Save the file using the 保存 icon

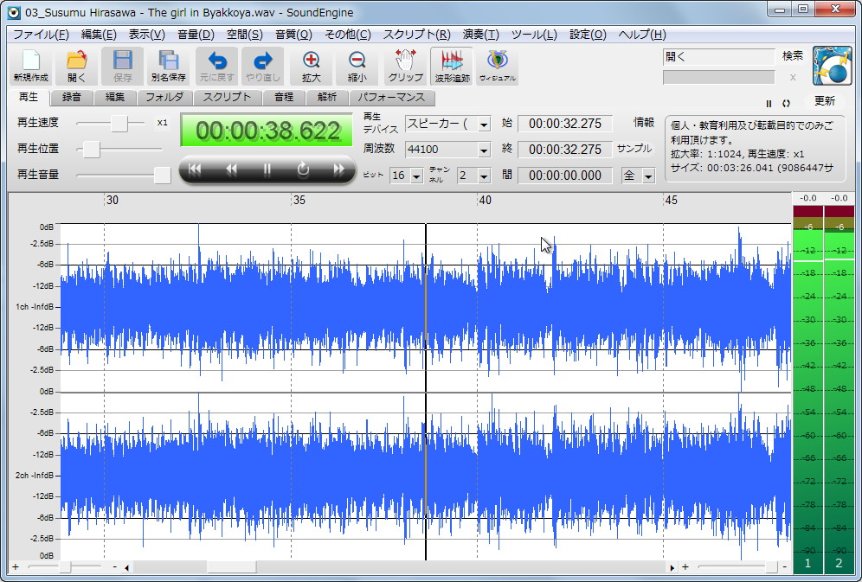[x=122, y=65]
